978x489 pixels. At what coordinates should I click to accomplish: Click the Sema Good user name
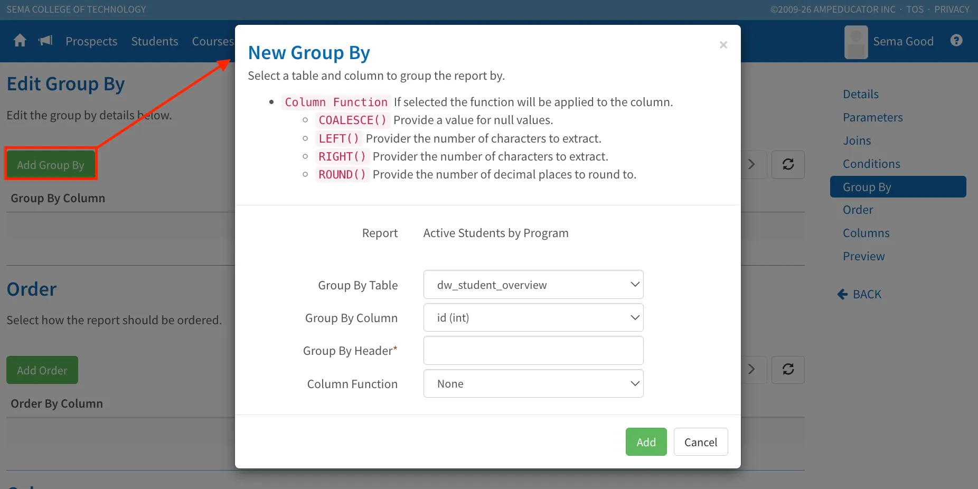(903, 41)
